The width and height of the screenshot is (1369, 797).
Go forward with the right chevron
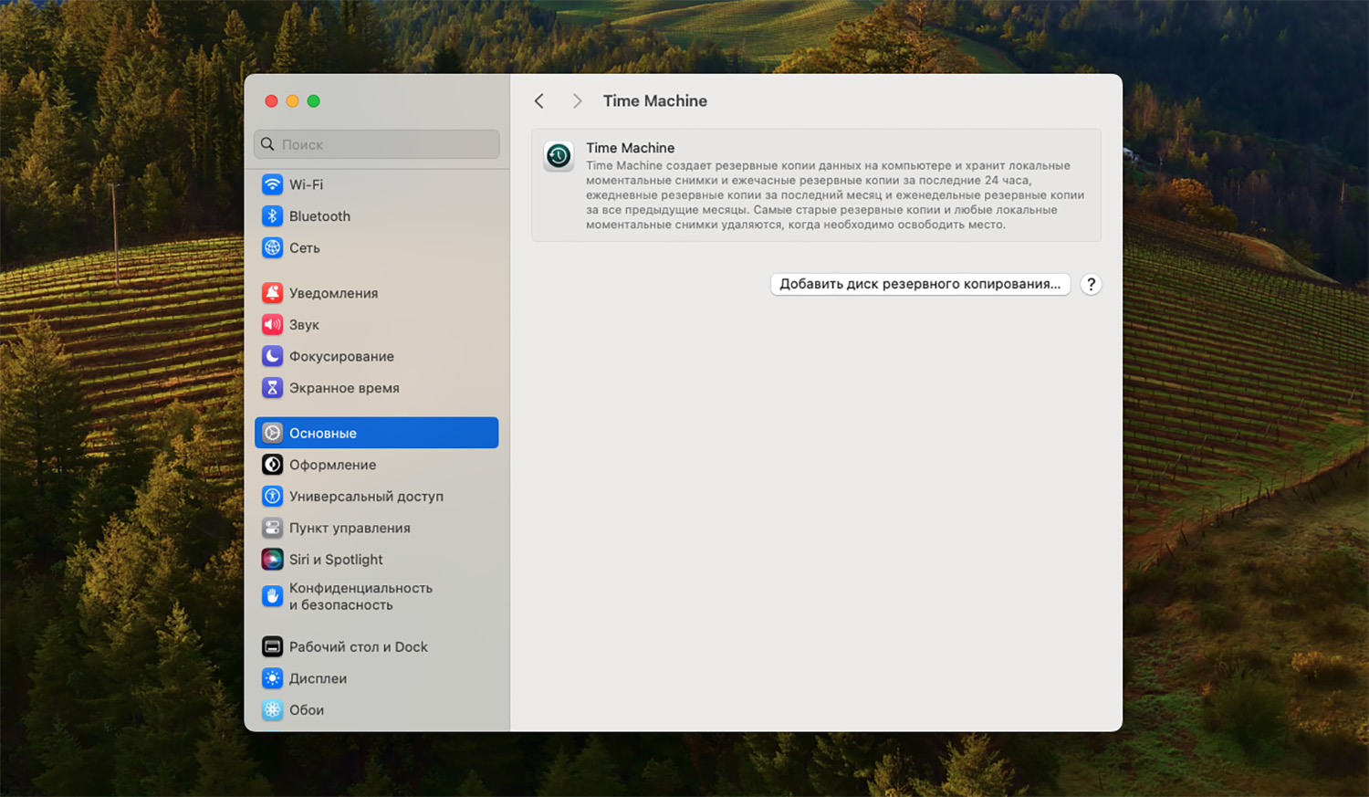click(577, 101)
